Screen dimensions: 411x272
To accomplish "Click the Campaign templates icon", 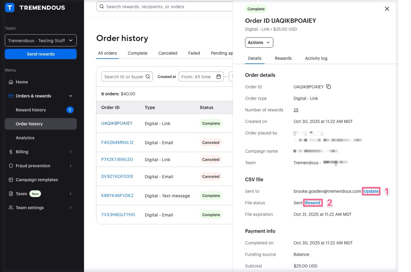I will tap(11, 180).
